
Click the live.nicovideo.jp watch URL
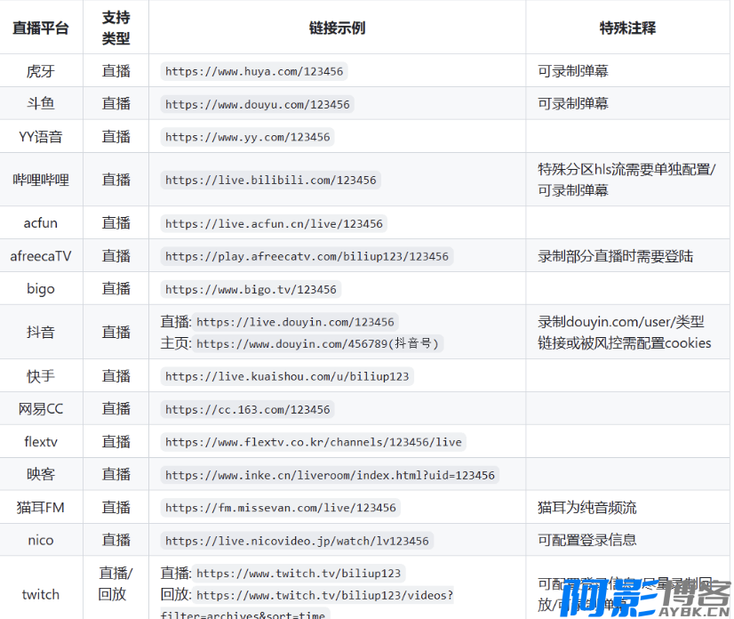coord(297,541)
